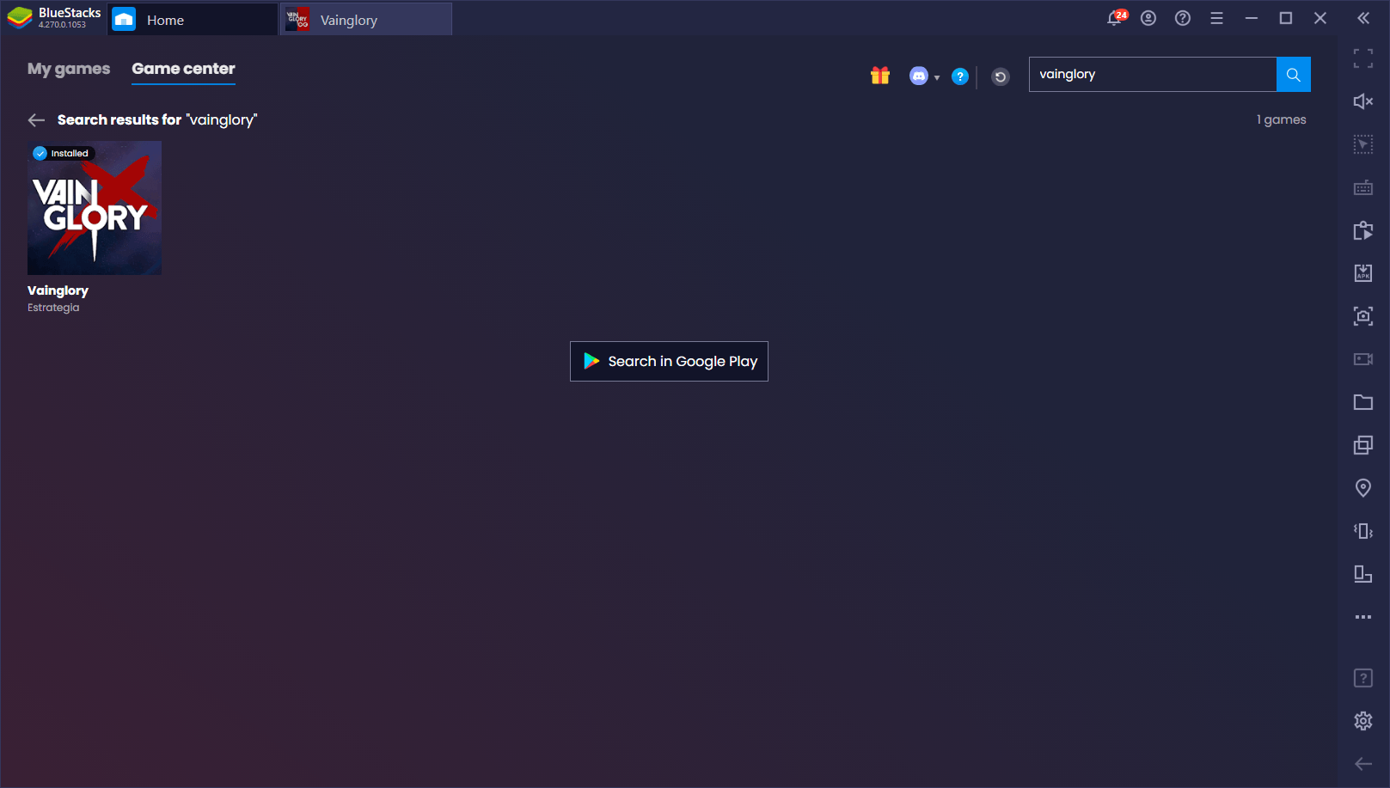This screenshot has width=1390, height=788.
Task: Open the hamburger menu
Action: (1216, 18)
